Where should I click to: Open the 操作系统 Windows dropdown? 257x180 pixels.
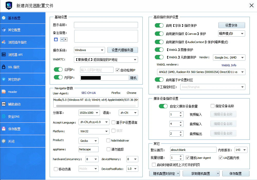click(89, 50)
